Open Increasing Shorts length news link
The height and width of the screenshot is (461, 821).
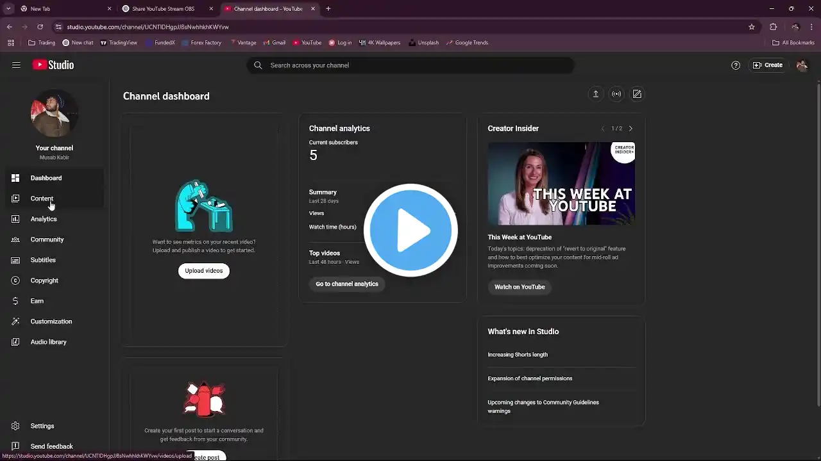[518, 355]
